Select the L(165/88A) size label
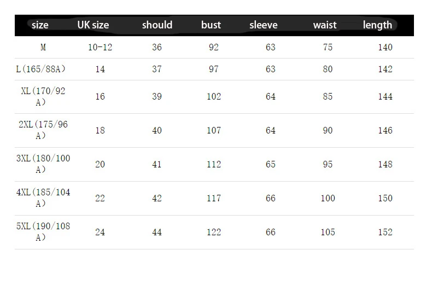This screenshot has width=432, height=302. (x=41, y=69)
